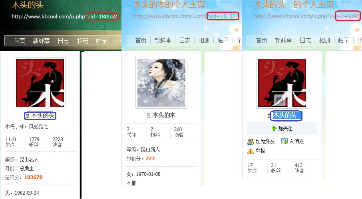Viewport: 362px width, 199px height.
Task: Open 相册 tab in right profile
Action: pyautogui.click(x=324, y=40)
